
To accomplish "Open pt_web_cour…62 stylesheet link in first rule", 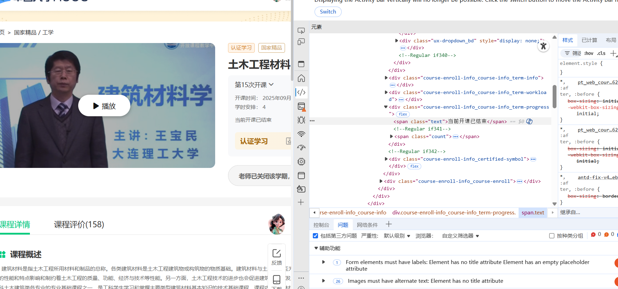I will coord(597,82).
